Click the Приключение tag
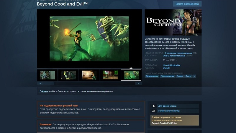Viewport: 236px width, 133px height. tap(152, 76)
